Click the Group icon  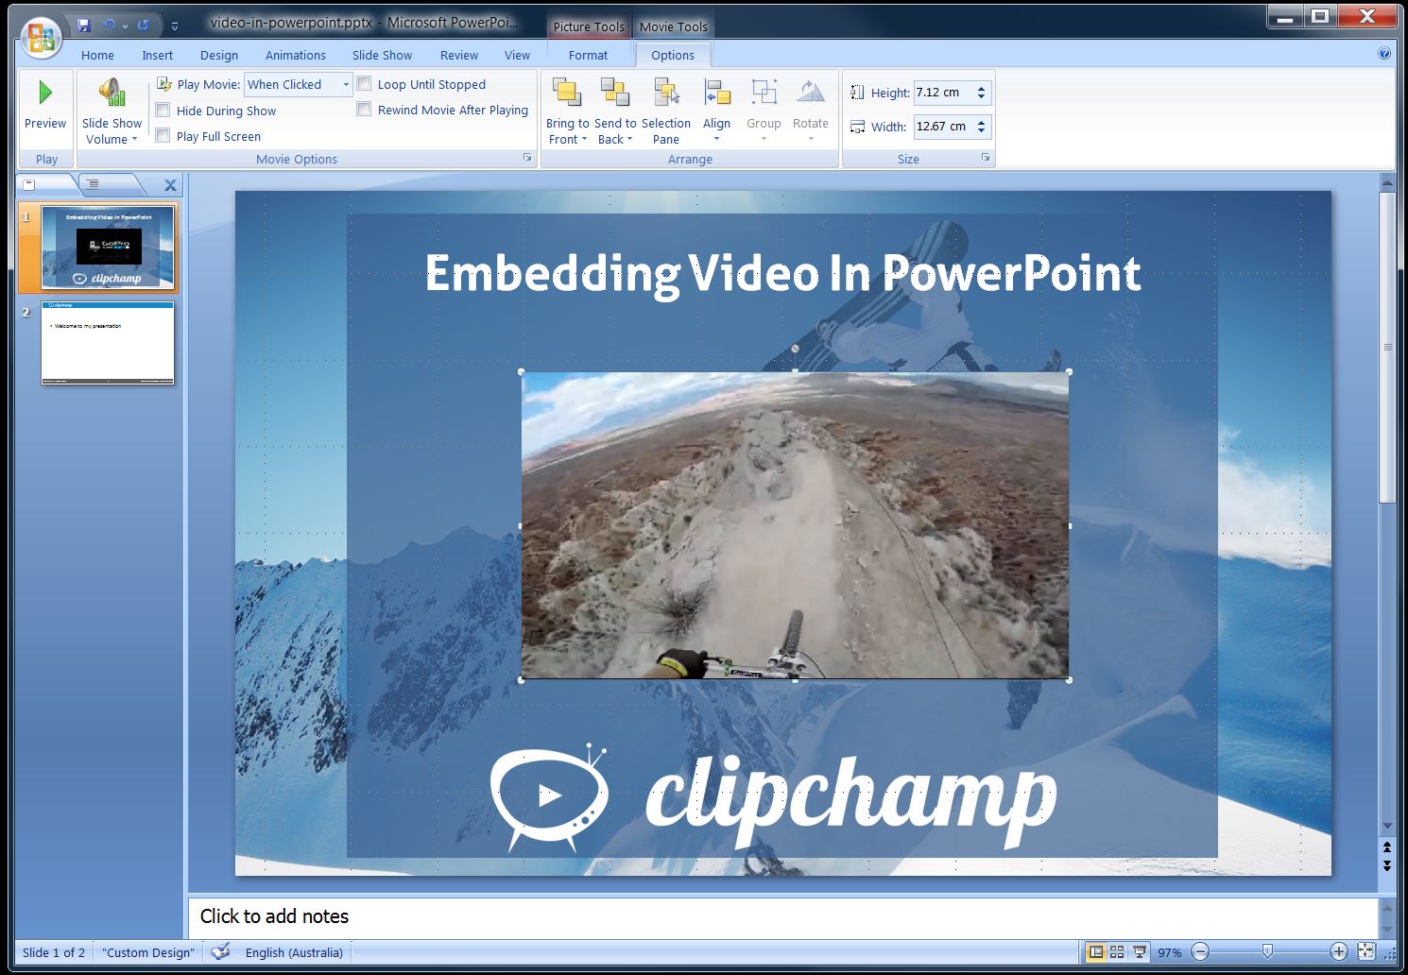(764, 93)
